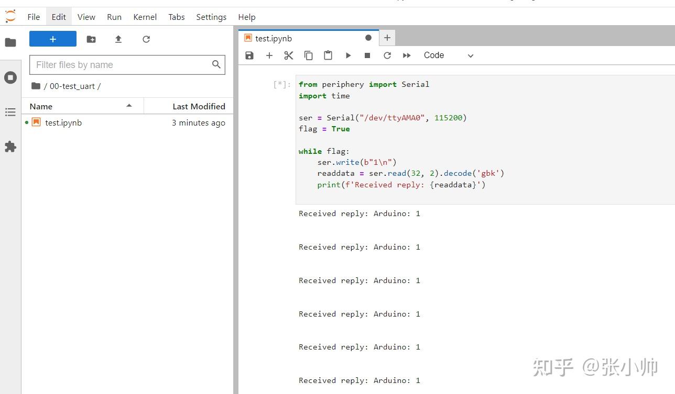Run the selected cell

(348, 55)
